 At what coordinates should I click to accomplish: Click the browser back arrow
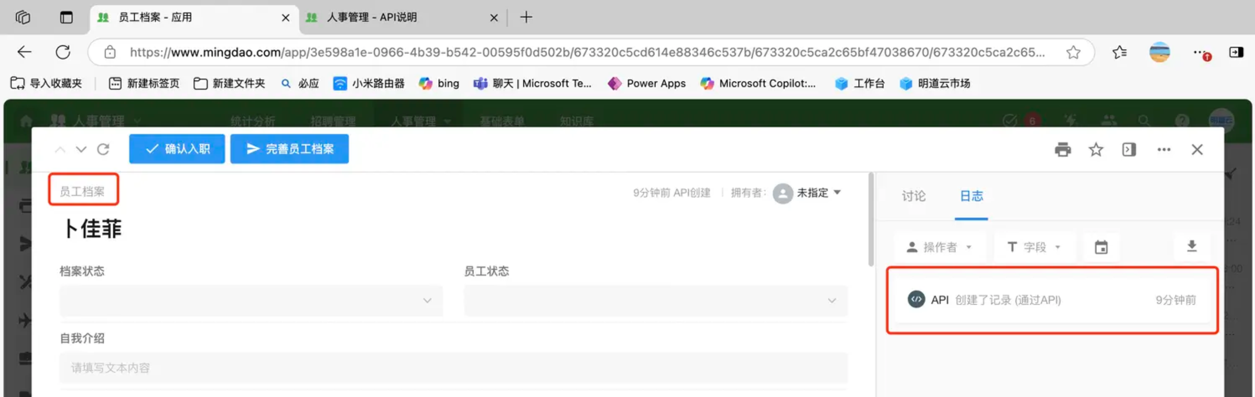pyautogui.click(x=24, y=52)
